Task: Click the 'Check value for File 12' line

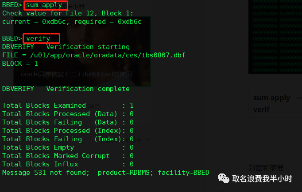Action: click(68, 13)
